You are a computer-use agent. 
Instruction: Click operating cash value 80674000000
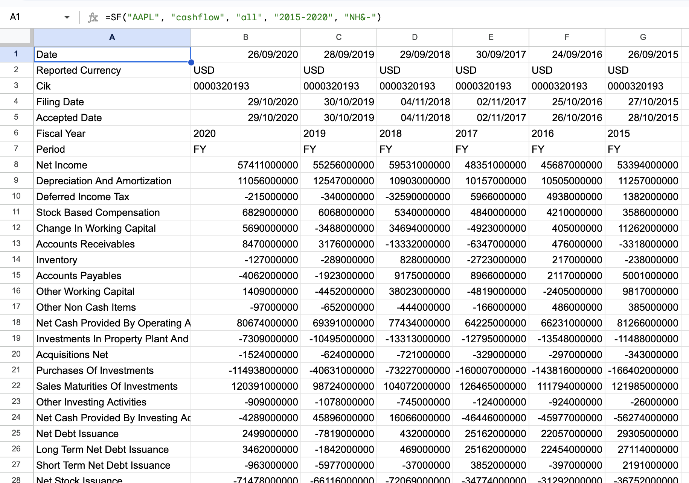246,323
